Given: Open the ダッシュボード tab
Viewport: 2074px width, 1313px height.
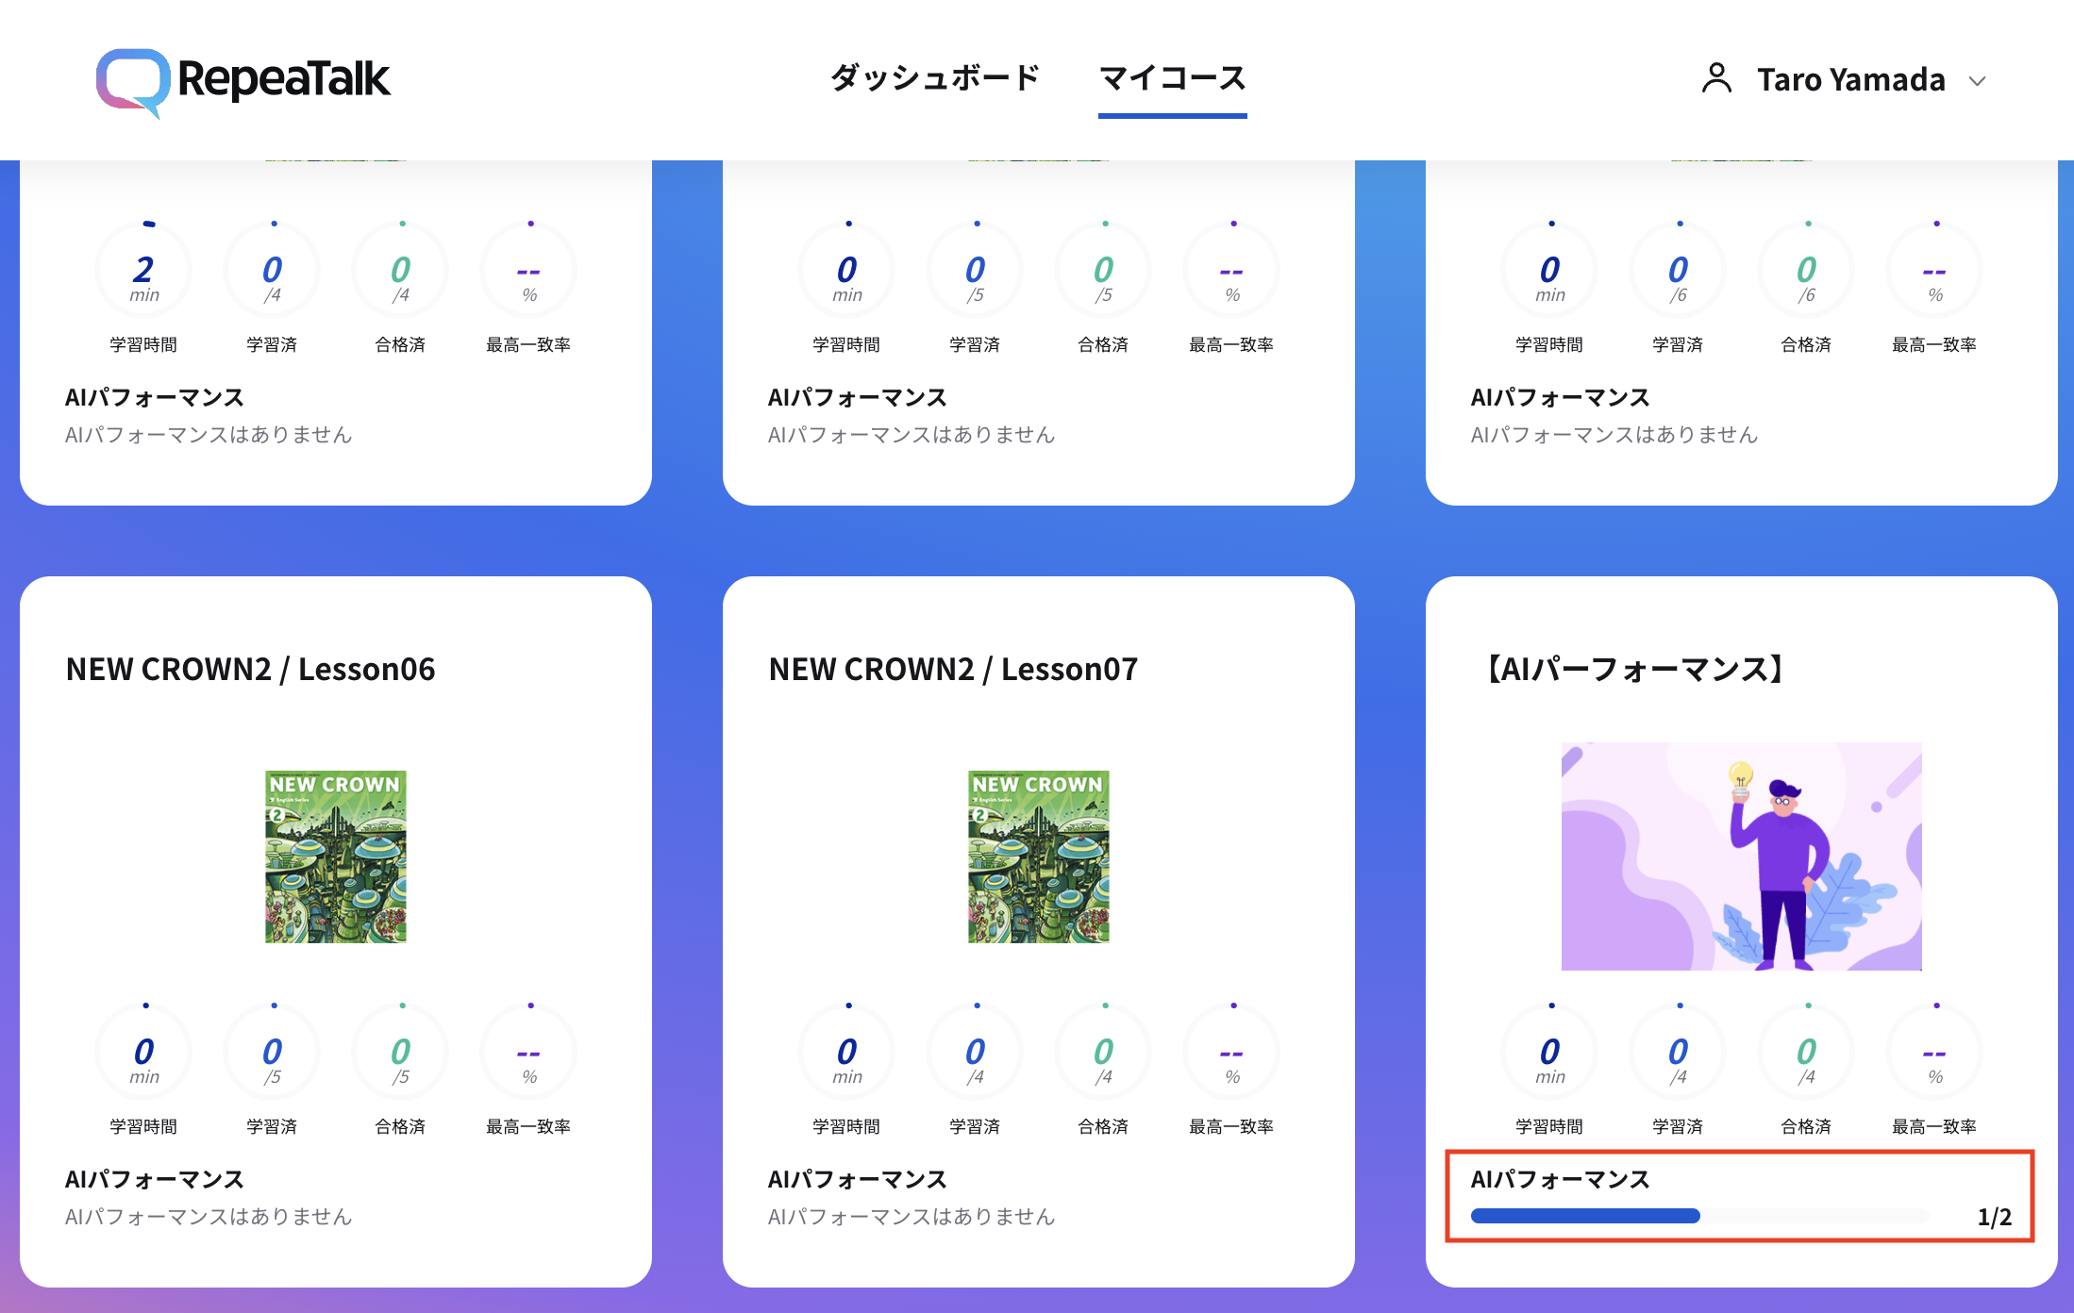Looking at the screenshot, I should 935,78.
